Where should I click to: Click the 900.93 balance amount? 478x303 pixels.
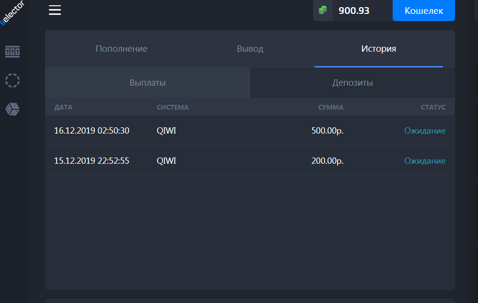tap(354, 11)
